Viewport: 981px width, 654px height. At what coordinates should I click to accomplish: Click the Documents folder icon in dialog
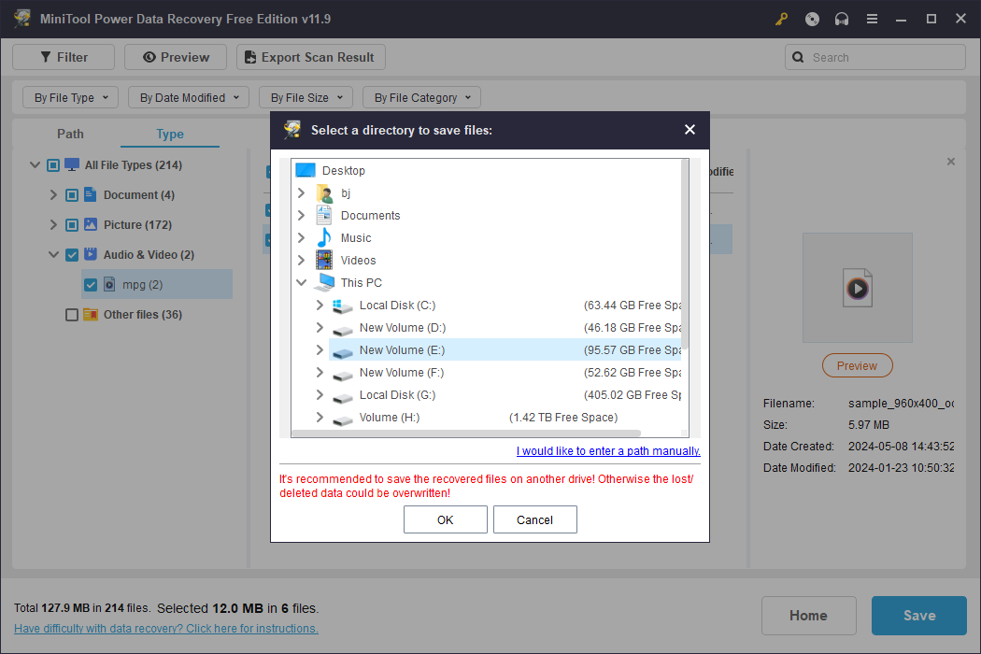click(x=324, y=215)
